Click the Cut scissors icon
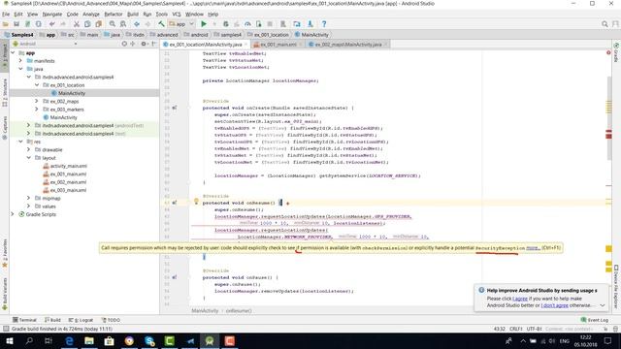Screen dimensions: 621x349 click(x=77, y=24)
